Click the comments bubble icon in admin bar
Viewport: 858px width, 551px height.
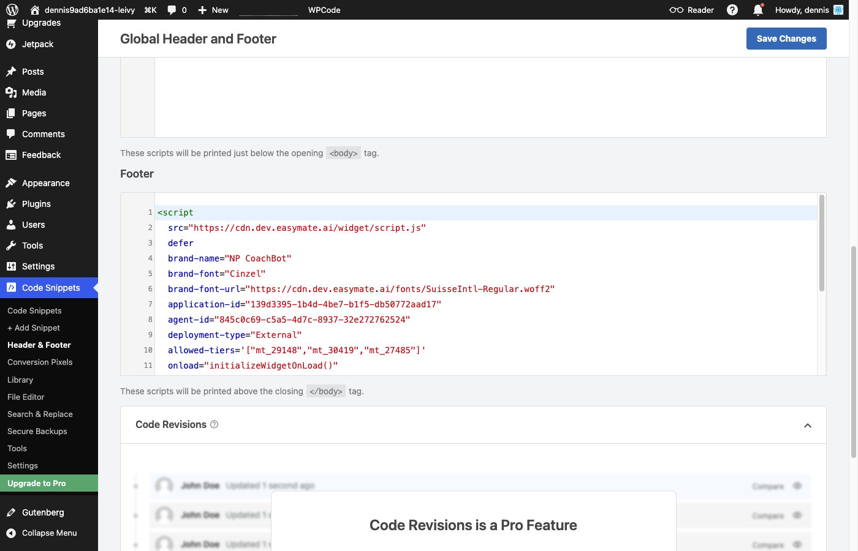(x=172, y=10)
